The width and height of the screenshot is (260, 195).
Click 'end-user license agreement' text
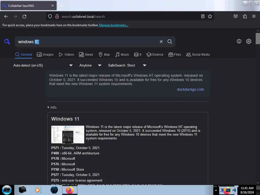click(x=82, y=181)
